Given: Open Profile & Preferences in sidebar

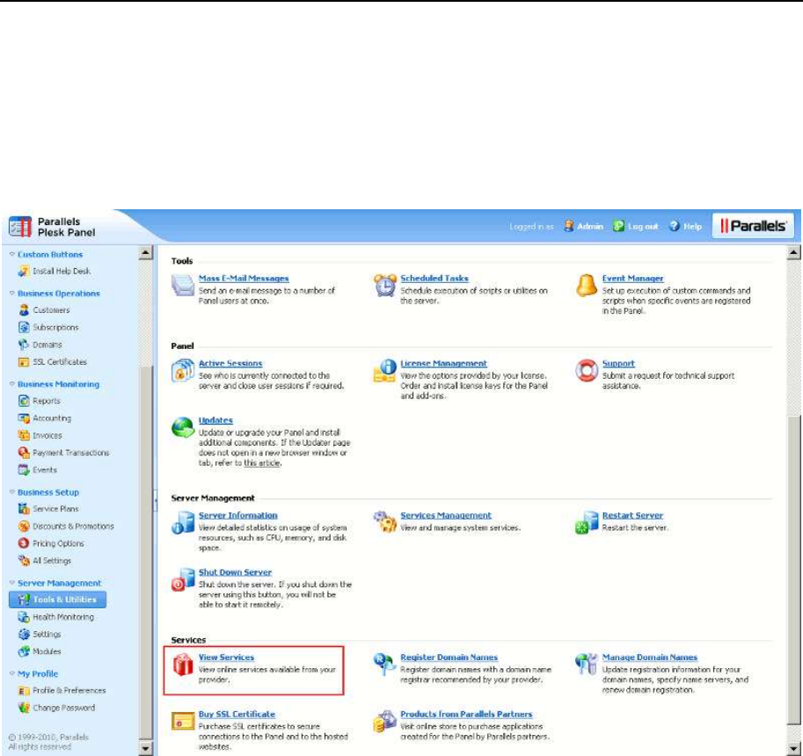Looking at the screenshot, I should click(69, 690).
